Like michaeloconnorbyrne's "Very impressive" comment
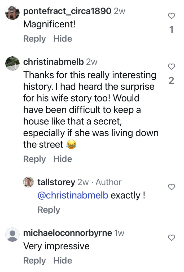 (x=172, y=238)
